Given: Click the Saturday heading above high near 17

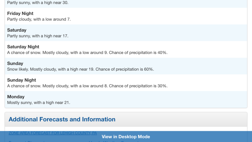Looking at the screenshot, I should [17, 30].
